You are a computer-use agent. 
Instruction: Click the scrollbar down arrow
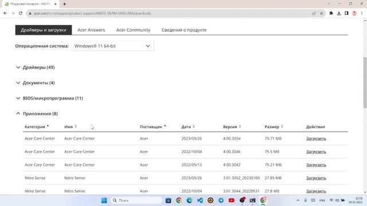[x=365, y=192]
